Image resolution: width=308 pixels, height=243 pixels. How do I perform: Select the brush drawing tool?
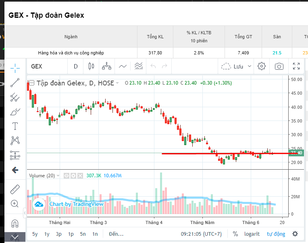point(15,112)
